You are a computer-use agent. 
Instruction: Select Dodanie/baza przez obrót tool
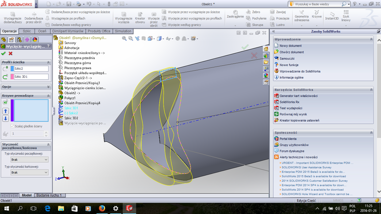coord(34,18)
